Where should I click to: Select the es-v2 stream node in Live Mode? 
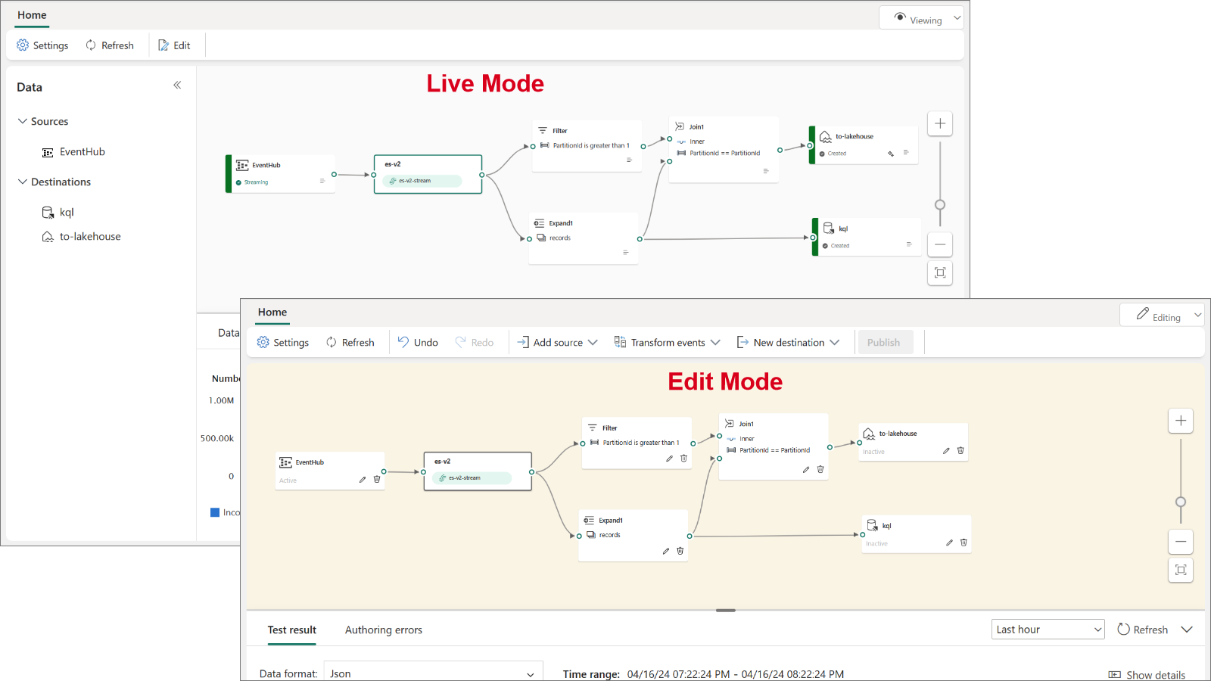tap(428, 174)
